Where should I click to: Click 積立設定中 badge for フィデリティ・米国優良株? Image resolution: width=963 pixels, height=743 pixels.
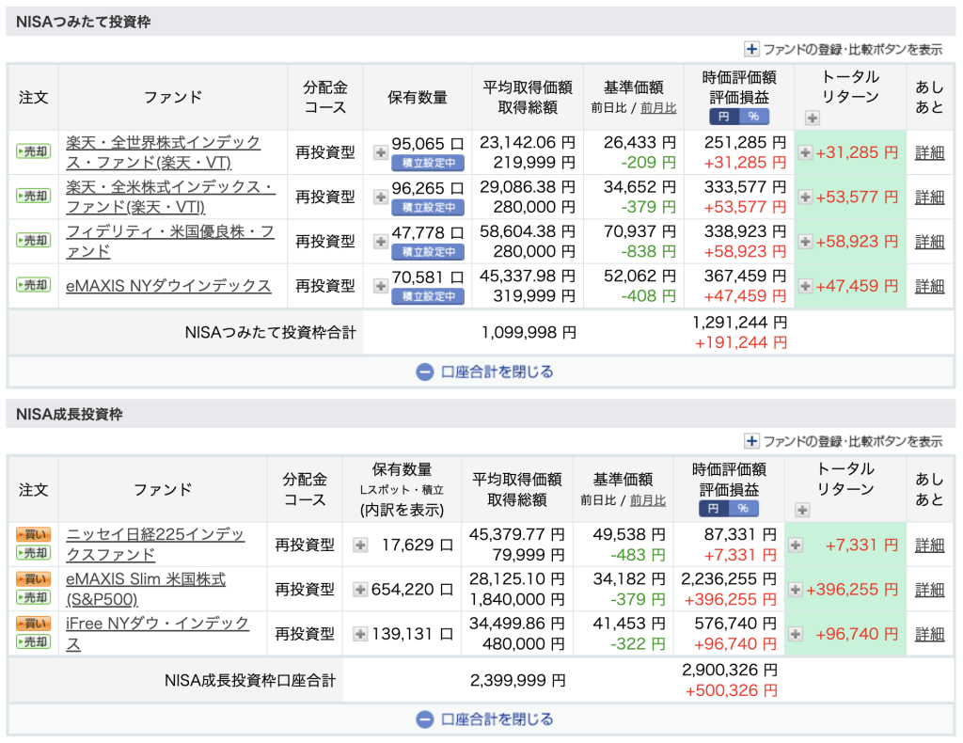pos(428,252)
